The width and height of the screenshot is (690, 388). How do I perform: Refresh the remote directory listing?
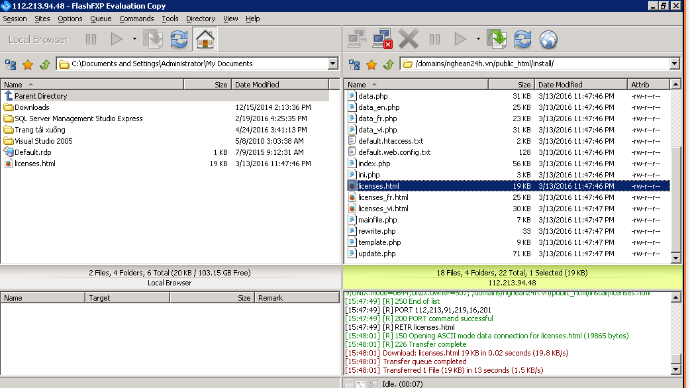coord(522,39)
